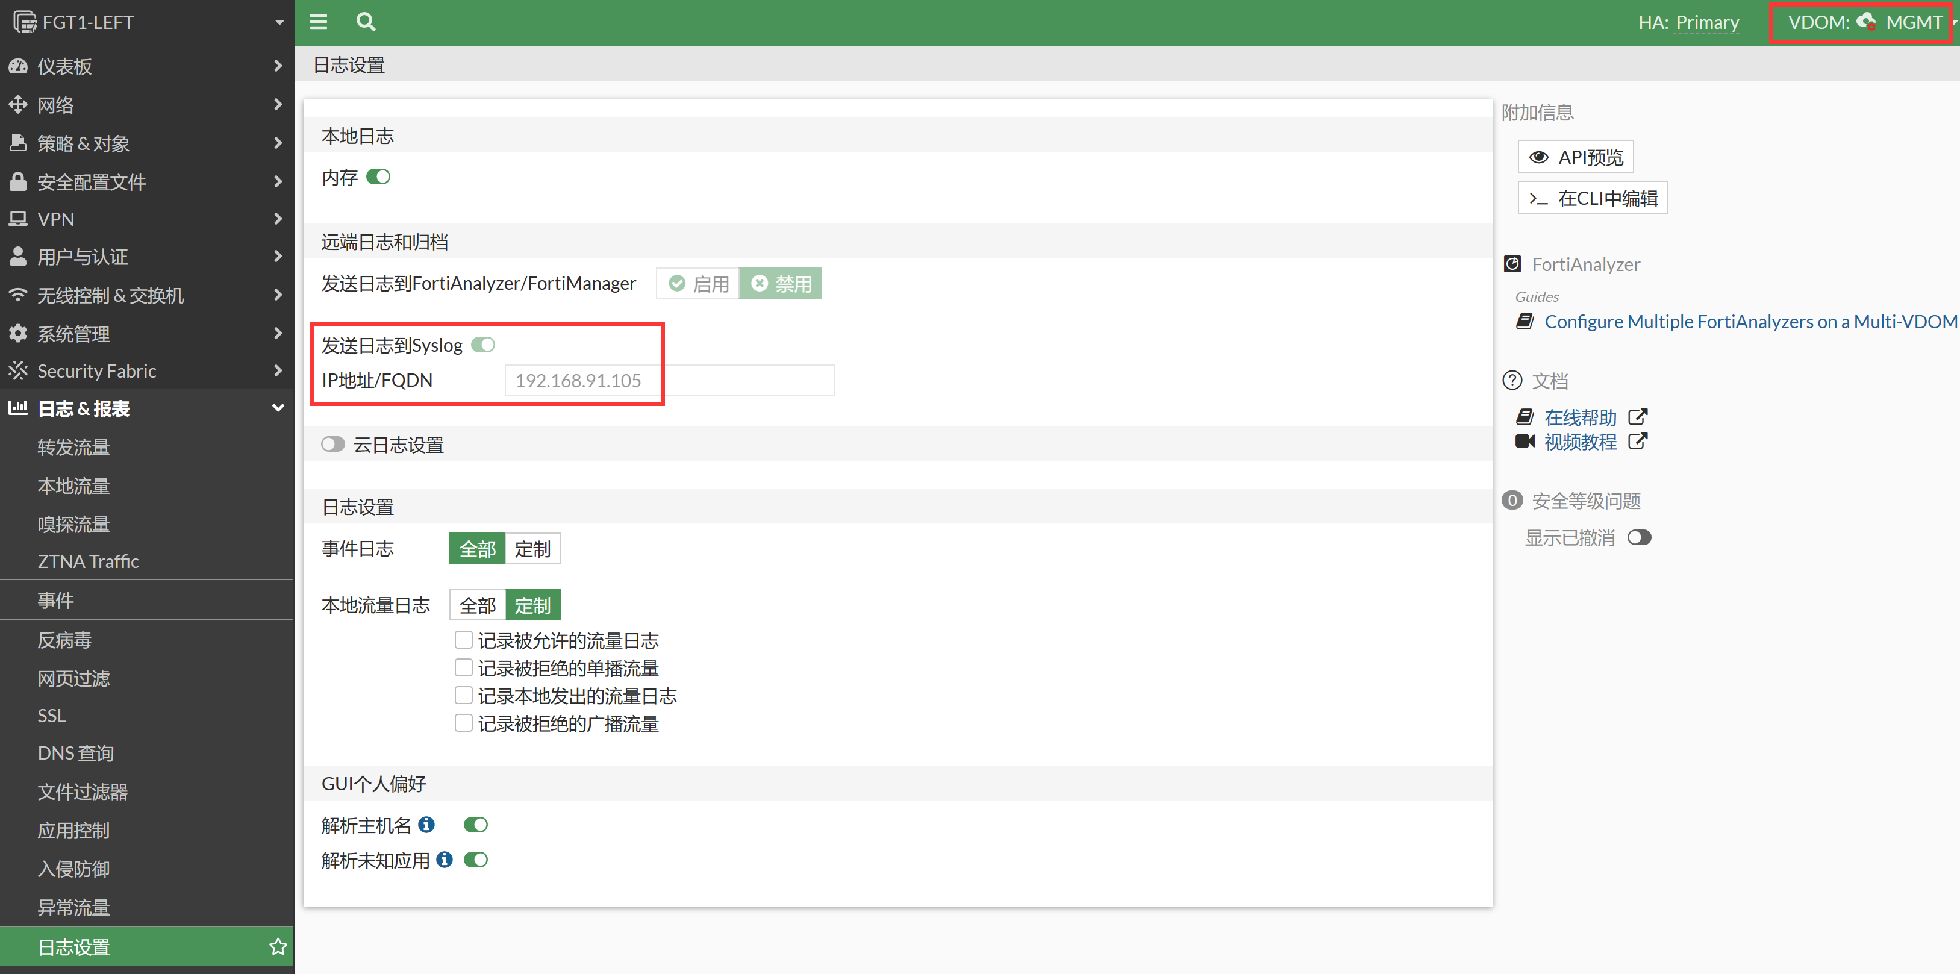The width and height of the screenshot is (1960, 974).
Task: Check 记录被允许的流量日志 checkbox
Action: (x=463, y=639)
